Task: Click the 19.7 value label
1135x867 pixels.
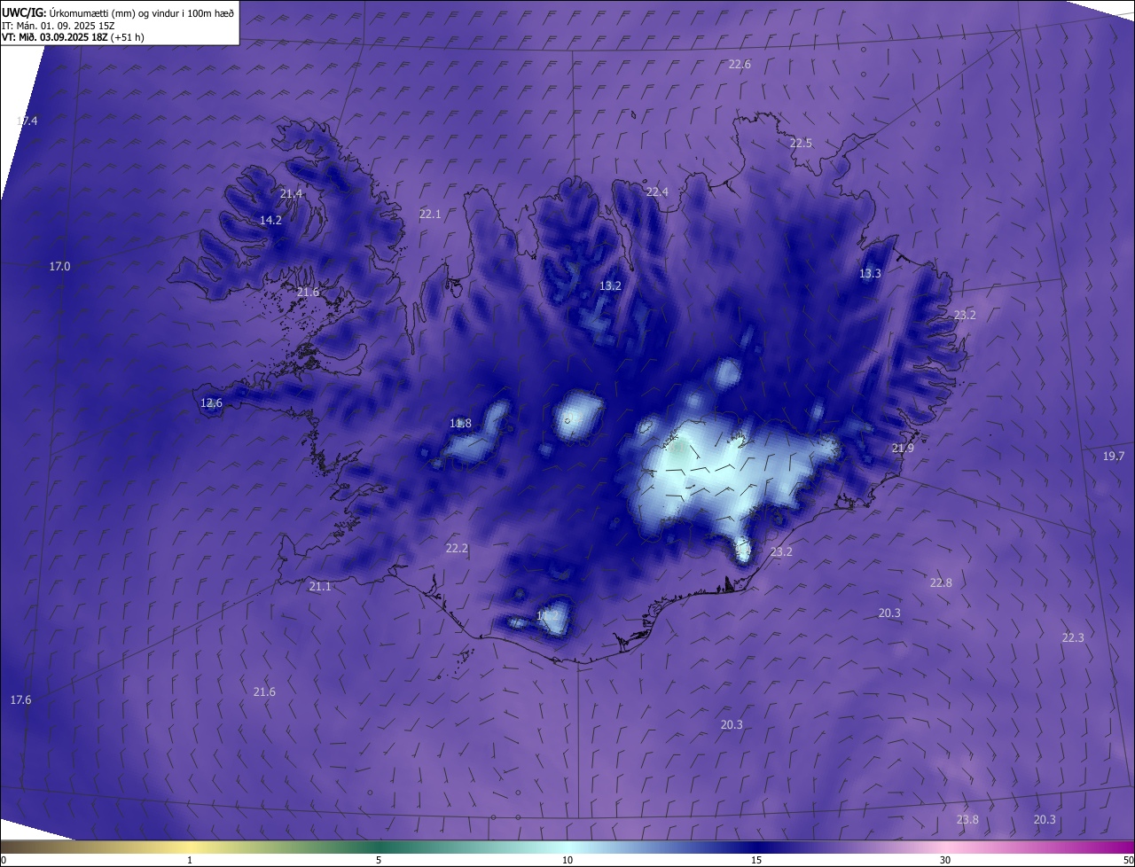Action: click(x=1114, y=456)
